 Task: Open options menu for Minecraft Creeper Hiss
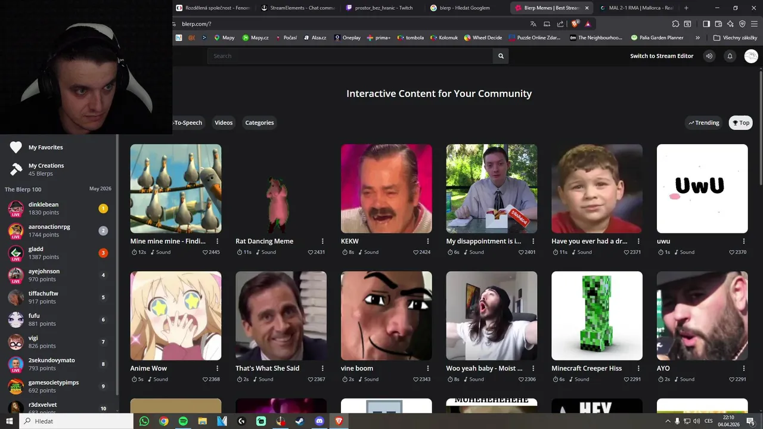pos(638,368)
